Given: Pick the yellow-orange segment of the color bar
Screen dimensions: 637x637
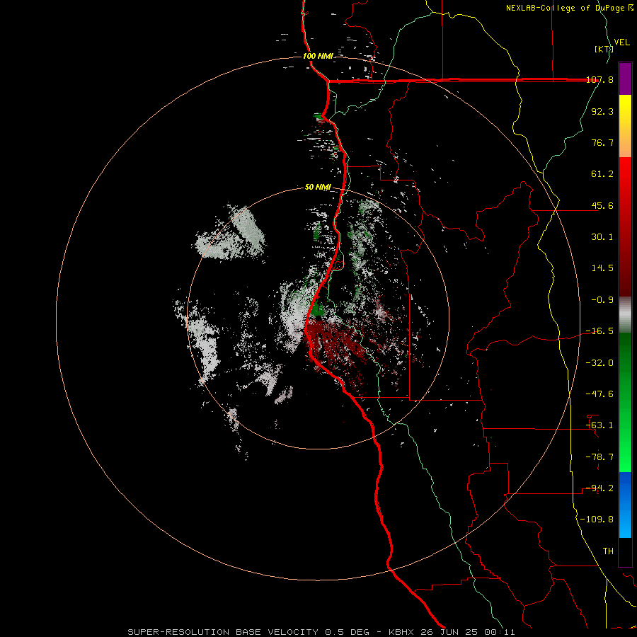Looking at the screenshot, I should tap(625, 126).
